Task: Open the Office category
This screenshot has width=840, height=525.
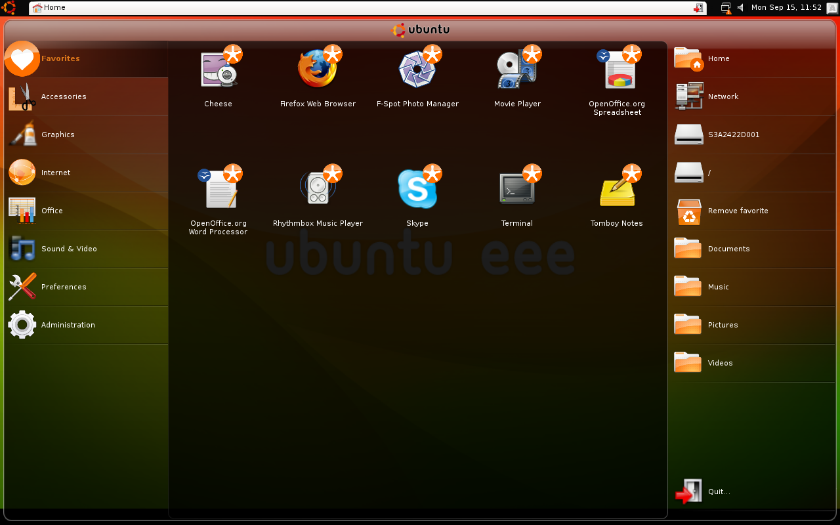Action: (87, 211)
